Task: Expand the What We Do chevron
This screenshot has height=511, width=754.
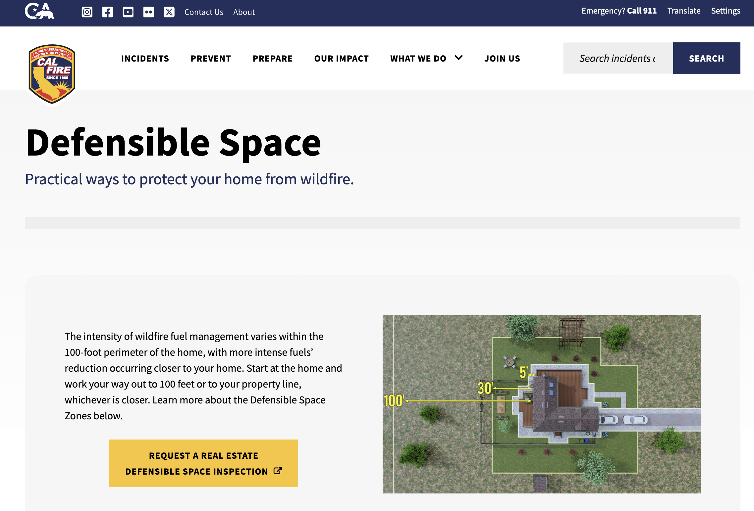Action: coord(459,58)
